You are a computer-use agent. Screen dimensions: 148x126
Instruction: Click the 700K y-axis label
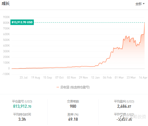pyautogui.click(x=6, y=28)
